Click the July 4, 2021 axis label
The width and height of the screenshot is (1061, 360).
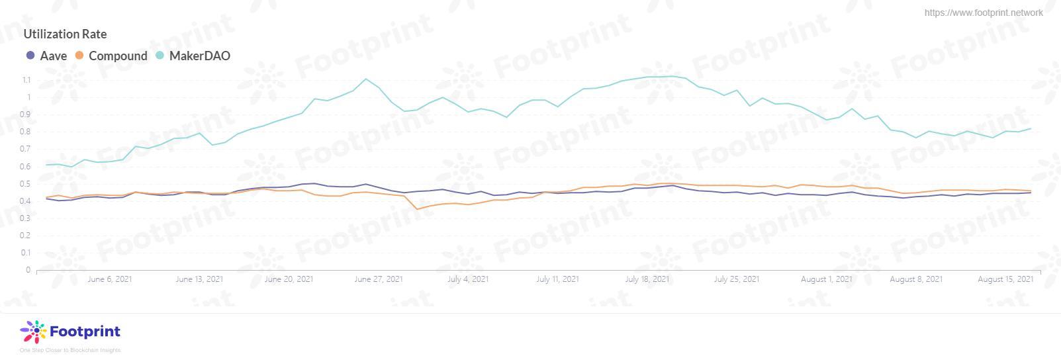468,279
